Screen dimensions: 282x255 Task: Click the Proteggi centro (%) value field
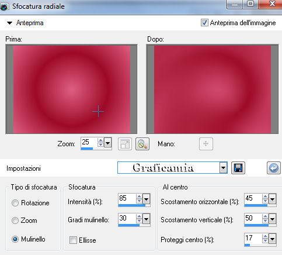253,238
